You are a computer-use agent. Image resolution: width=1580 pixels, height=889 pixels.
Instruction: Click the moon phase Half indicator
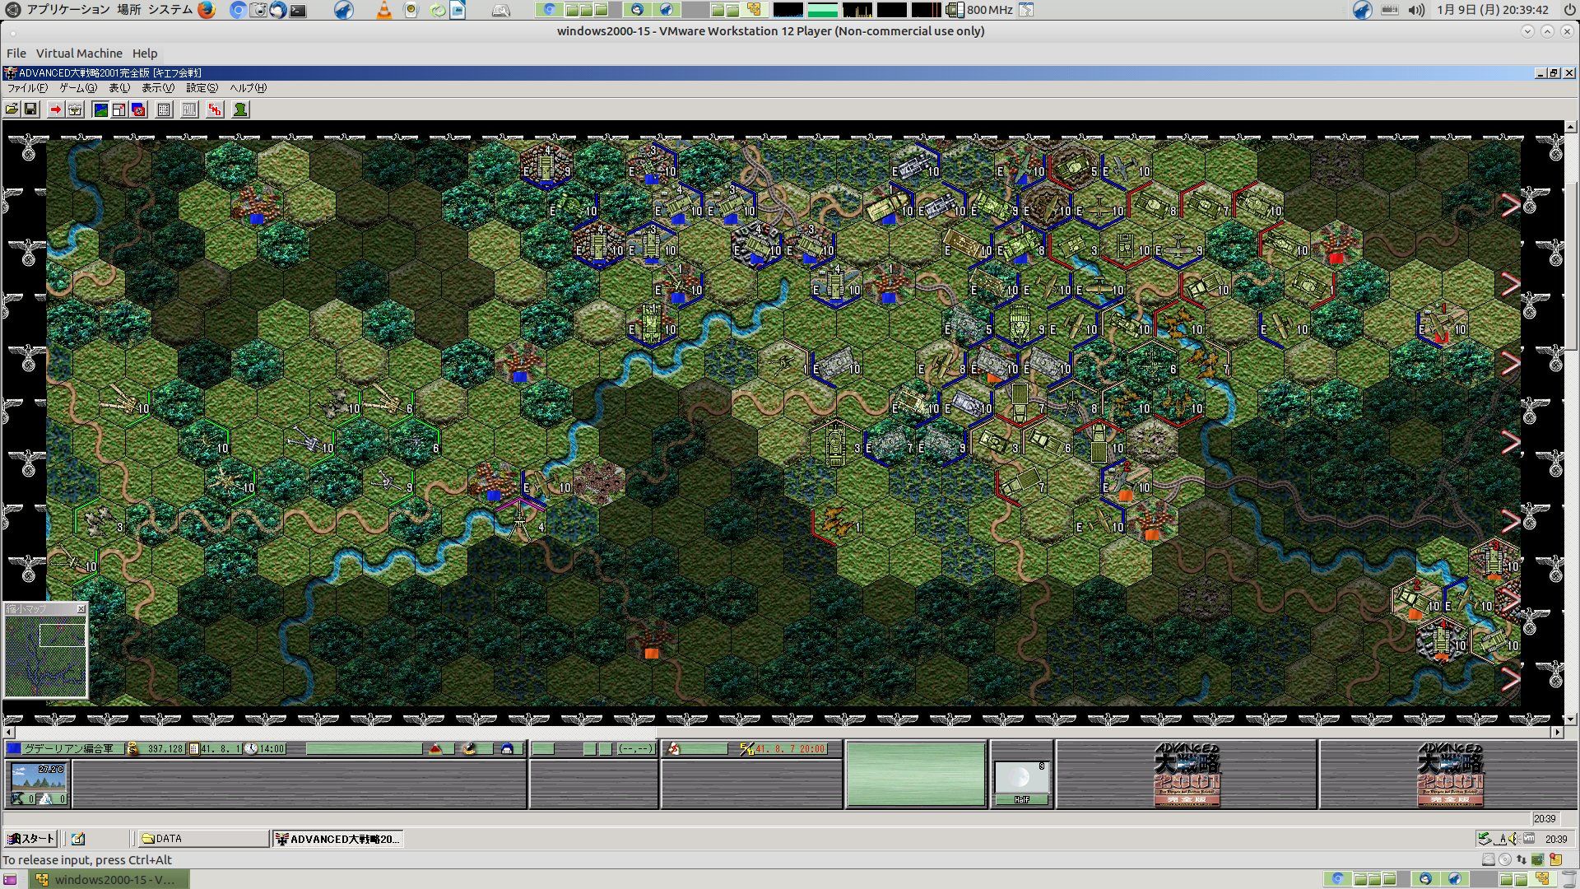[1021, 783]
